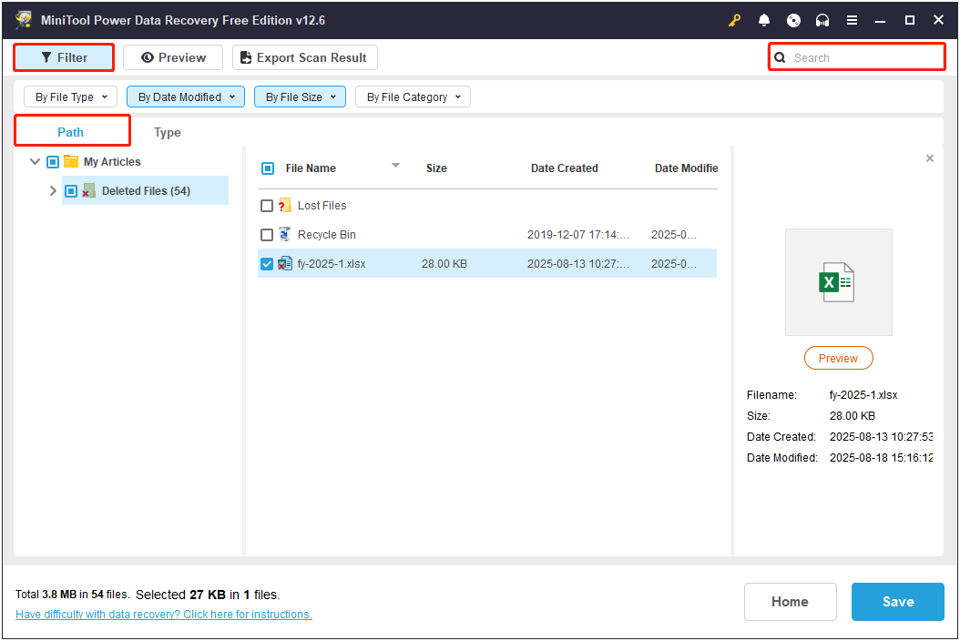Uncheck the fy-2025-1.xlsx checkbox
The image size is (960, 641).
click(267, 263)
